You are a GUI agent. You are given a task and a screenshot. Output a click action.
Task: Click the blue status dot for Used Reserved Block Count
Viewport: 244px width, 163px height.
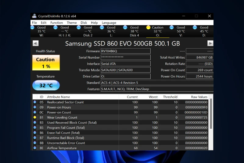coord(35,122)
